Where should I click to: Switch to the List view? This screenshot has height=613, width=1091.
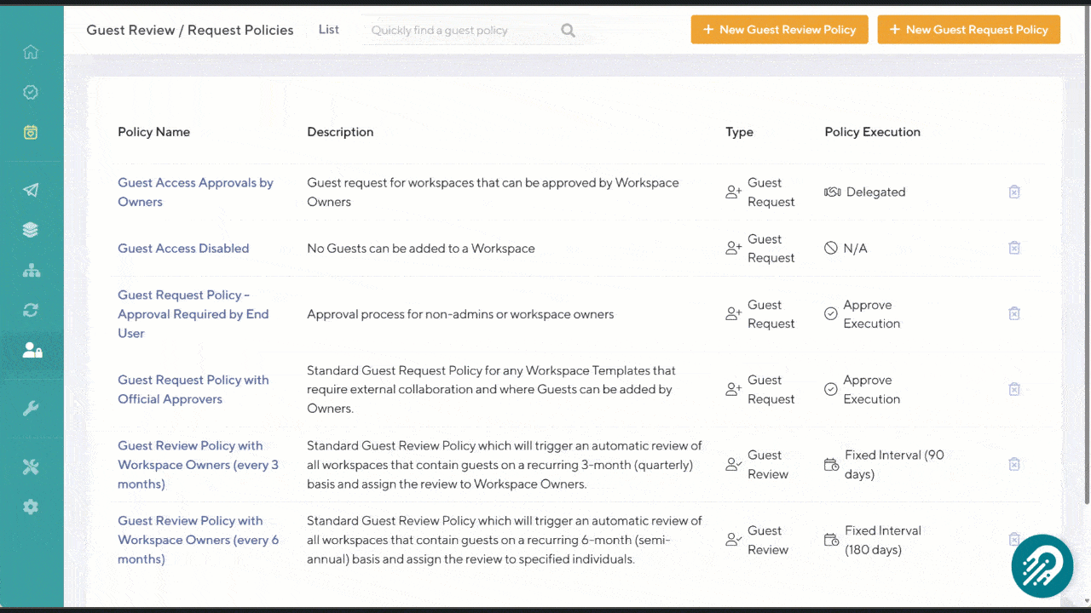point(328,29)
